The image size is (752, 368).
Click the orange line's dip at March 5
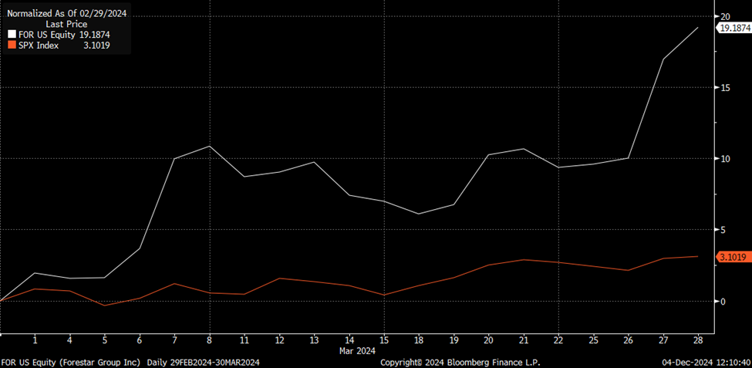point(105,306)
